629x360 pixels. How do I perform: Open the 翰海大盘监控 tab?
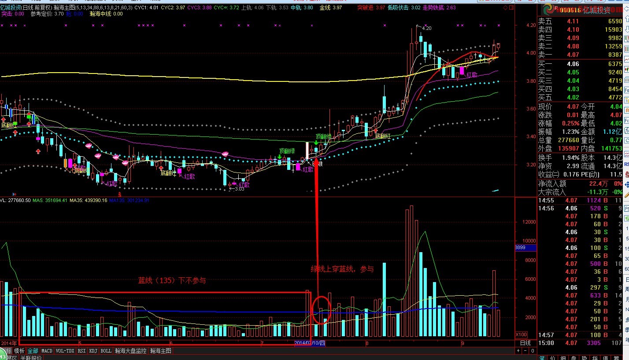(131, 351)
